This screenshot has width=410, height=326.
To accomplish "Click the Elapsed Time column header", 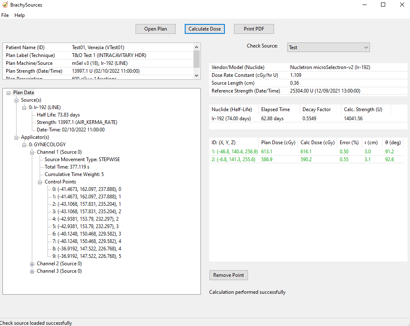I will point(279,109).
